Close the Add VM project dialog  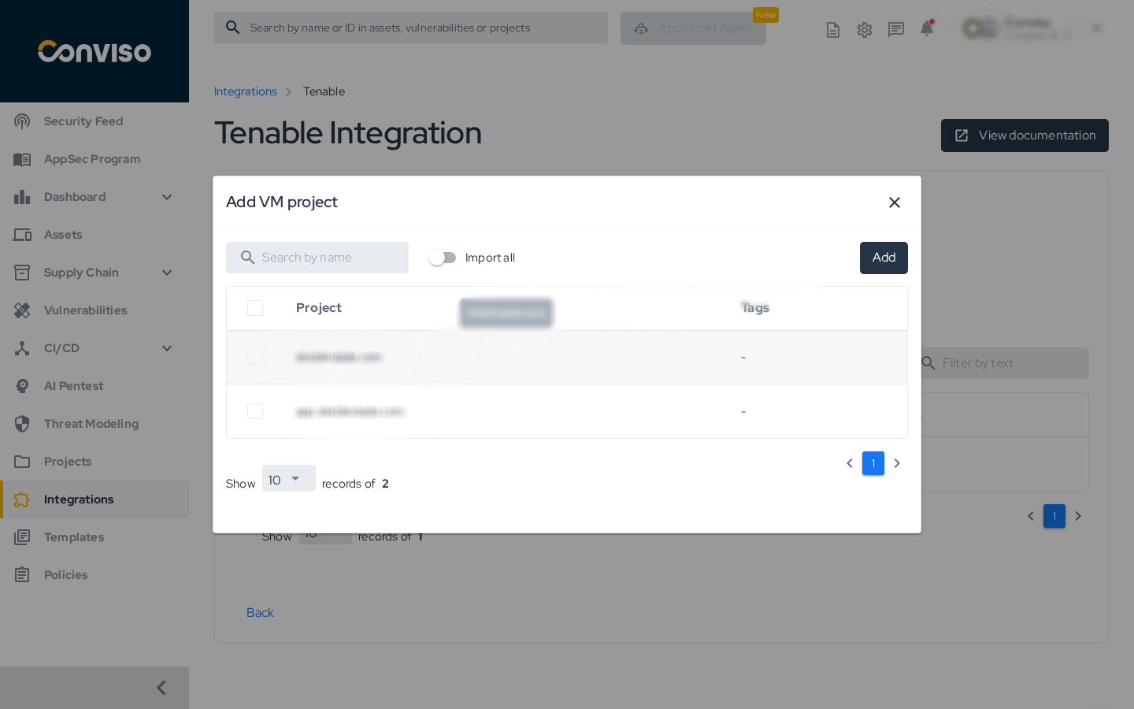pyautogui.click(x=895, y=202)
